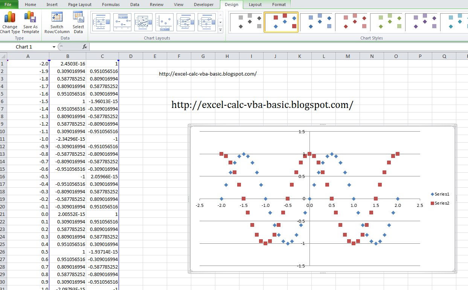Click cell A21 with value 0.0
This screenshot has height=290, width=468.
pos(28,214)
